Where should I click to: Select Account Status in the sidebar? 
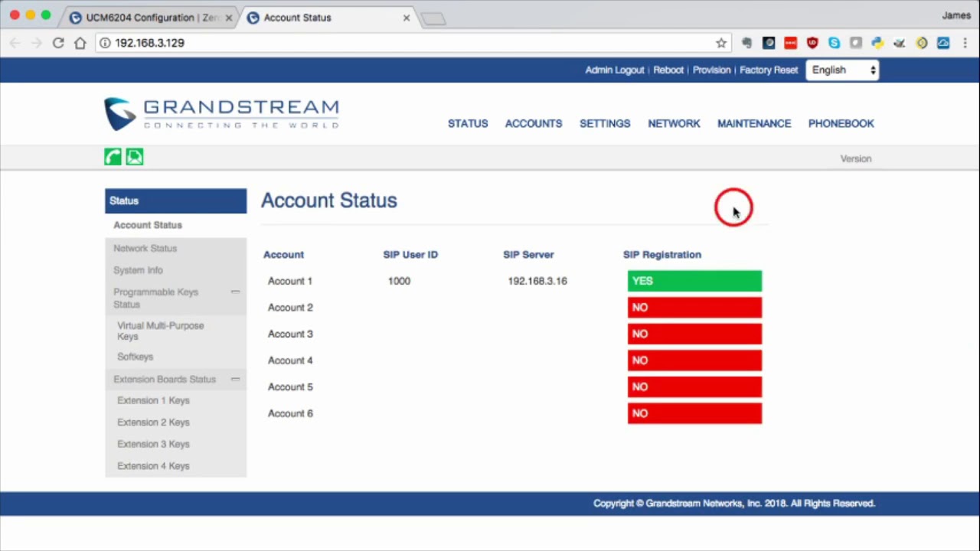[148, 225]
